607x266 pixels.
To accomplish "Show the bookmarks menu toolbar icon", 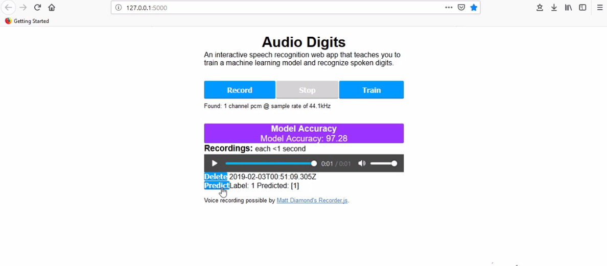I will pyautogui.click(x=540, y=7).
